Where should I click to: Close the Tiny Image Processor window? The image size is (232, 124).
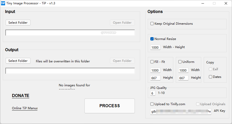tap(226, 3)
